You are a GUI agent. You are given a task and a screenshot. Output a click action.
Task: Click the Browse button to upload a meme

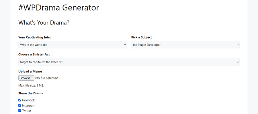tap(26, 78)
